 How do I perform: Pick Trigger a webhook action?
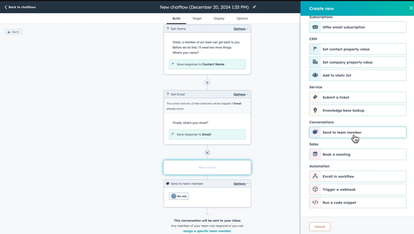coord(358,189)
